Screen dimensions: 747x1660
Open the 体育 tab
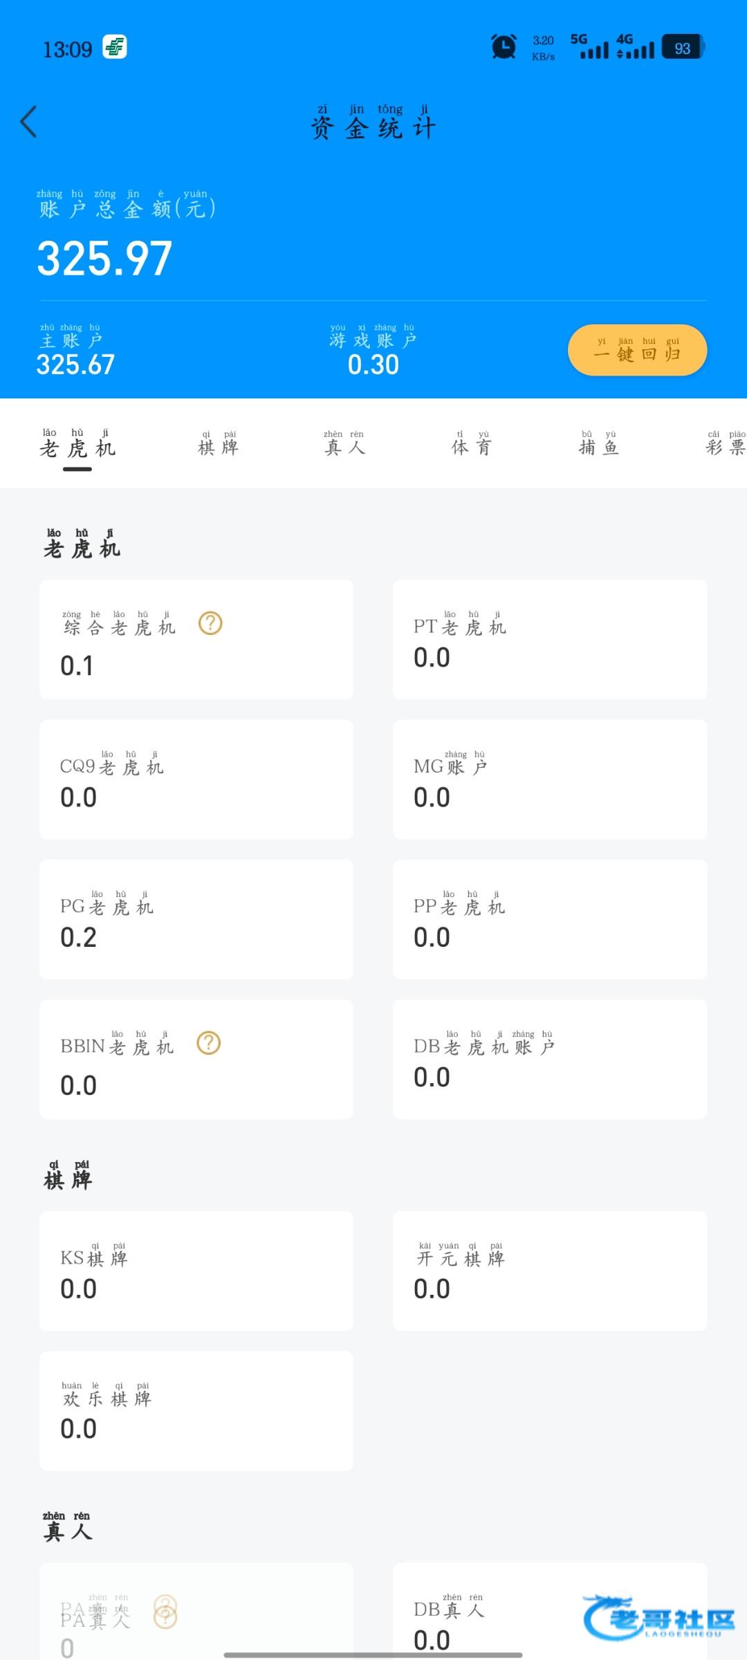point(471,446)
